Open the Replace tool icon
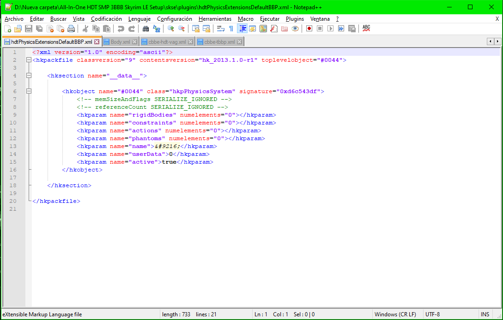 pos(157,29)
